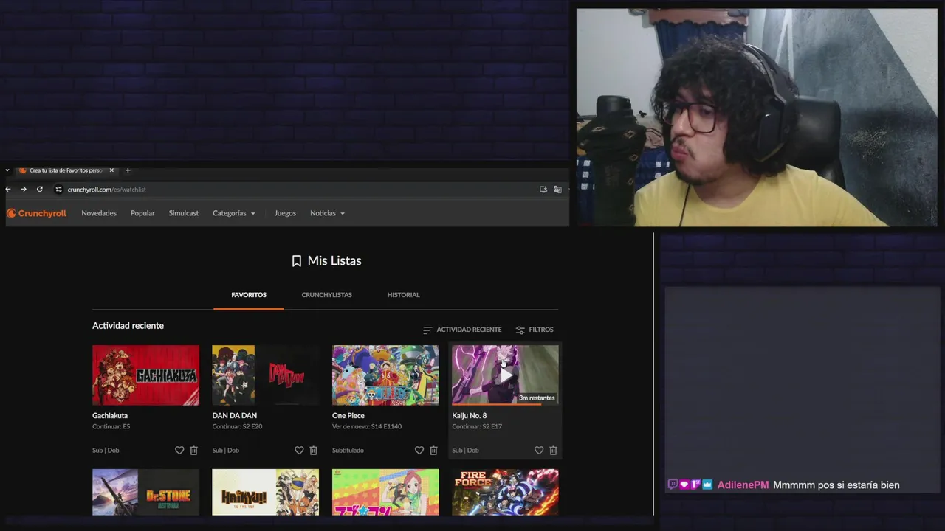
Task: Open the Haikyu!! thumbnail
Action: (x=266, y=492)
